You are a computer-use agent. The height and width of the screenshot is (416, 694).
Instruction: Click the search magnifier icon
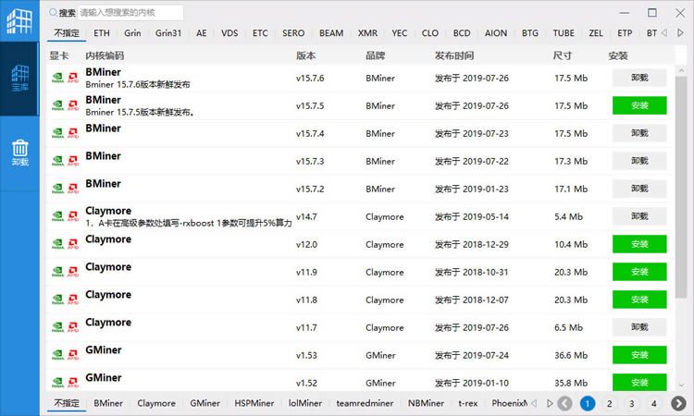coord(53,12)
